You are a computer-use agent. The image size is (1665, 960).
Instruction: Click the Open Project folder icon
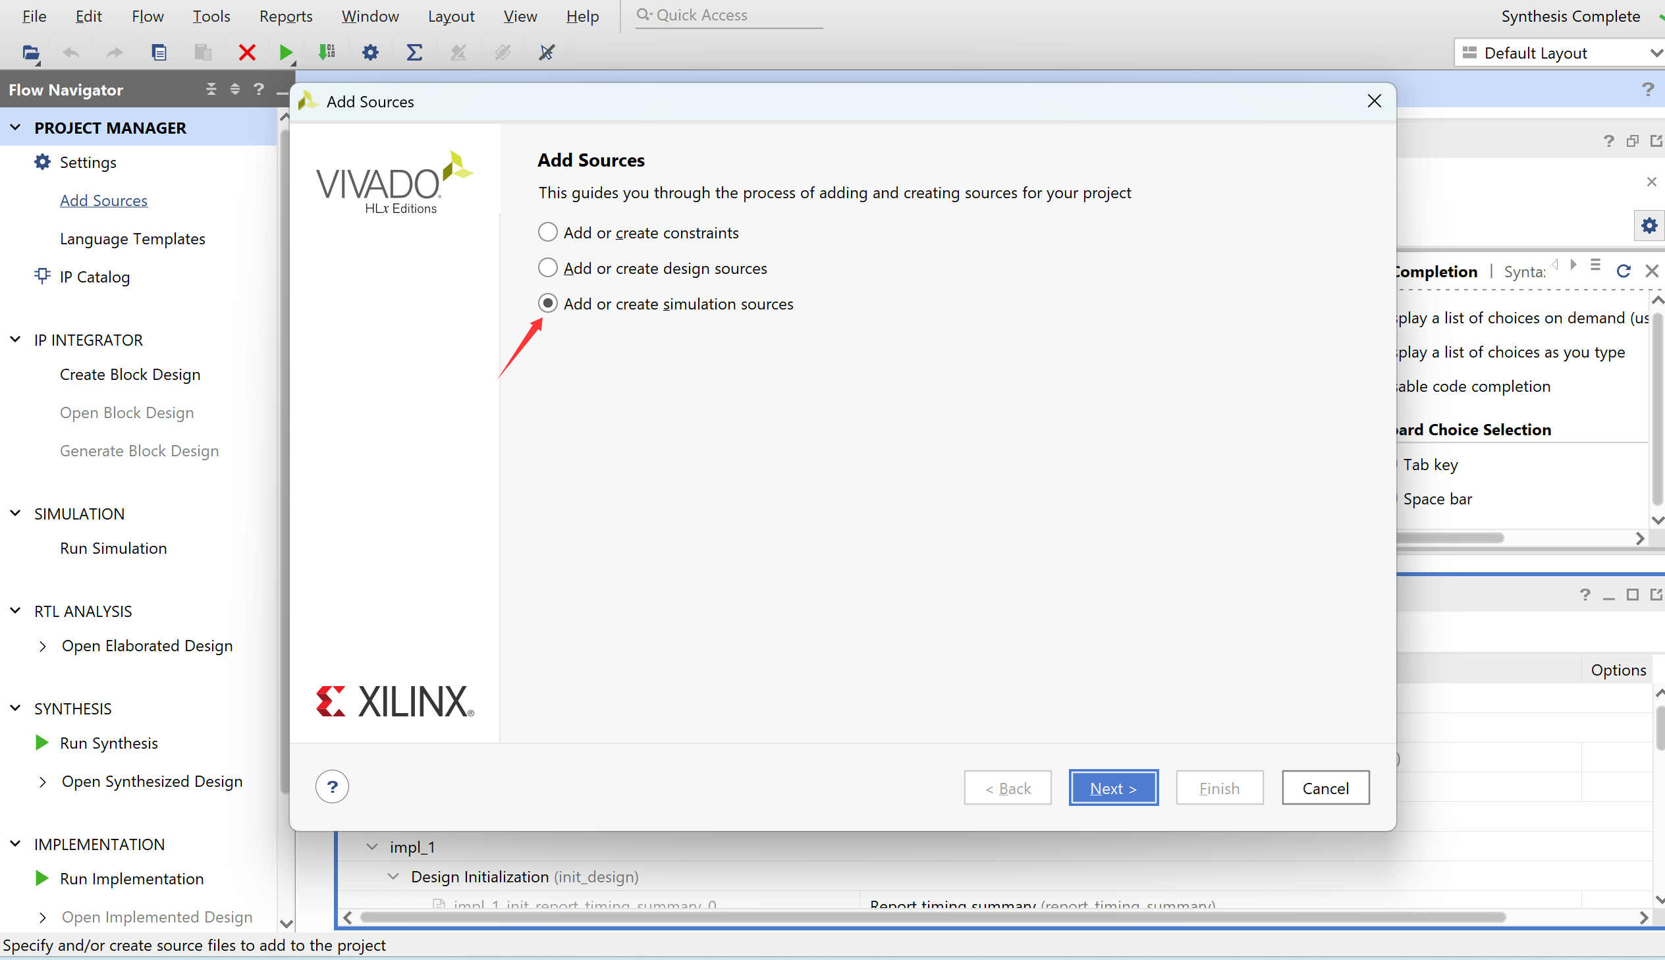point(30,52)
